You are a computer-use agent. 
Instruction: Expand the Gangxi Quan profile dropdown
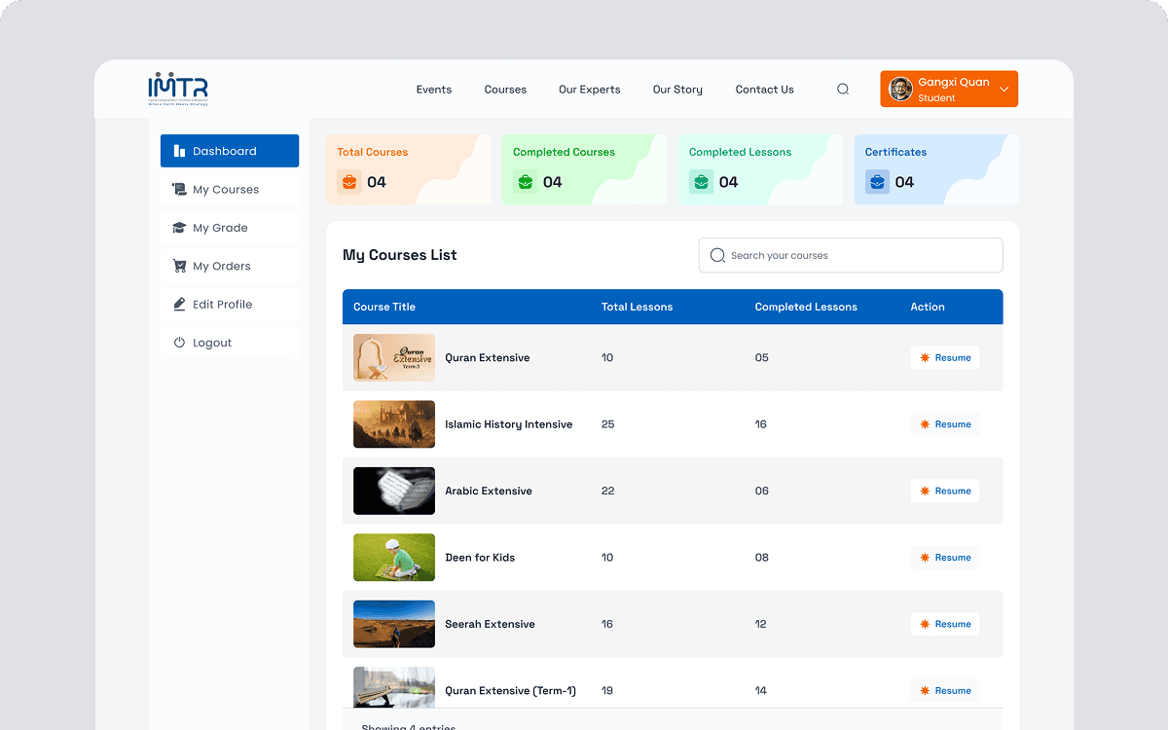point(1005,88)
